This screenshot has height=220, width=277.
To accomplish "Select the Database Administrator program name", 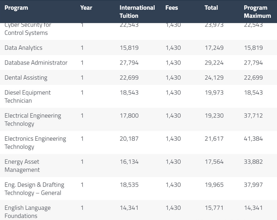I will coord(36,63).
